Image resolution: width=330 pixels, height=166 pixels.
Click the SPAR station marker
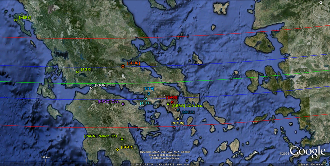tap(117, 150)
